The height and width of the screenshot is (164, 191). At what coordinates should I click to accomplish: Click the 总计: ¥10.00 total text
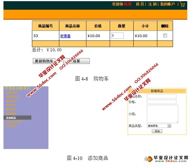[47, 50]
